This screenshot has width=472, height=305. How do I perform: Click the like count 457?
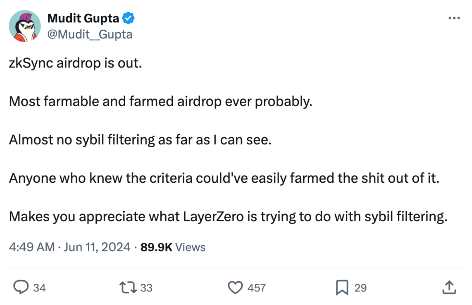(256, 288)
